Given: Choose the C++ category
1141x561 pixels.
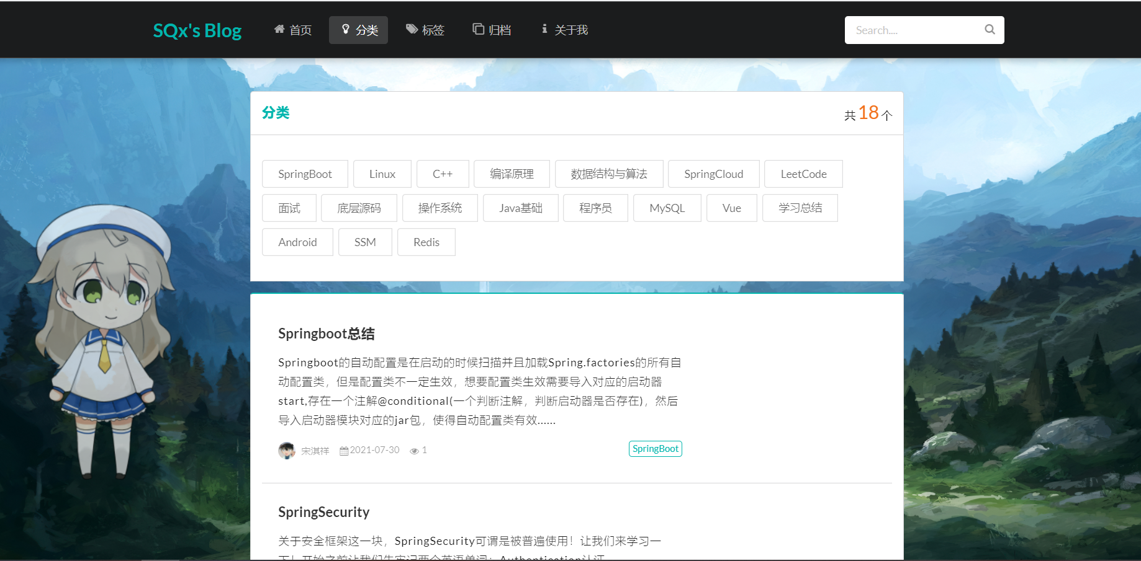Looking at the screenshot, I should click(x=442, y=174).
